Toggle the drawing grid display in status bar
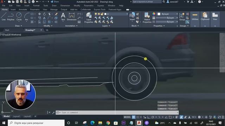The width and height of the screenshot is (225, 126). (x=134, y=117)
